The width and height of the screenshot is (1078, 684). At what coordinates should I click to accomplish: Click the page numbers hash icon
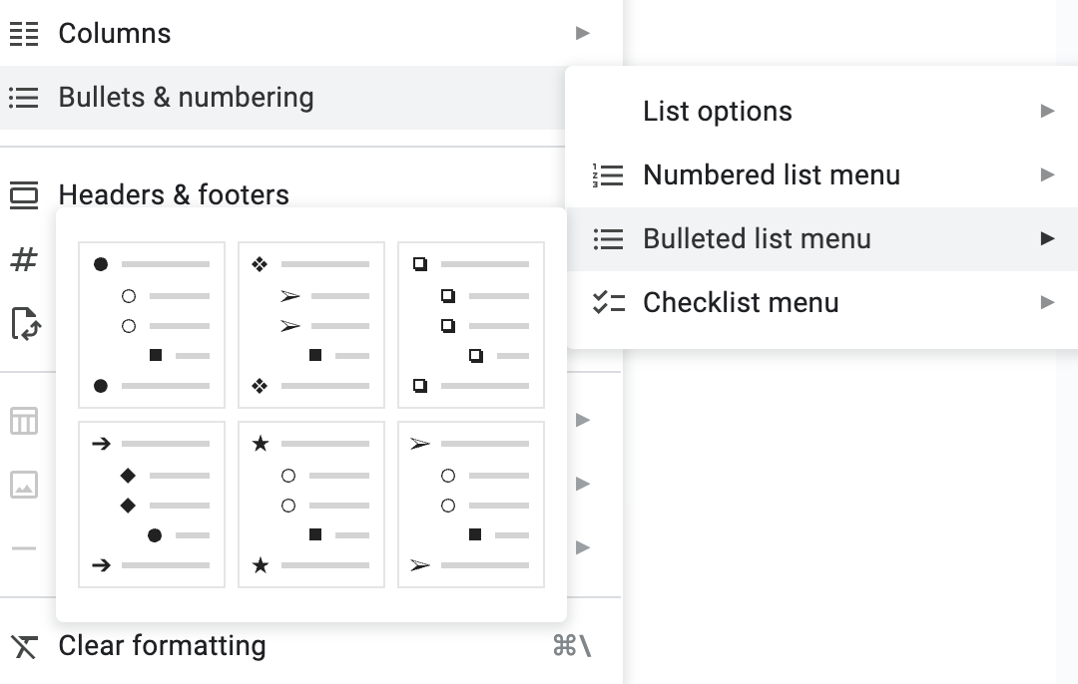[24, 259]
